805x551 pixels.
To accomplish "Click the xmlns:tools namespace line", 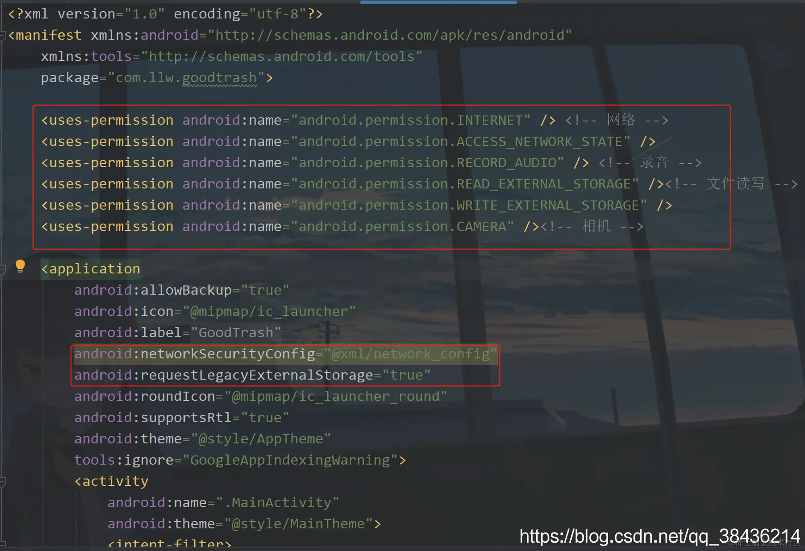I will coord(232,56).
